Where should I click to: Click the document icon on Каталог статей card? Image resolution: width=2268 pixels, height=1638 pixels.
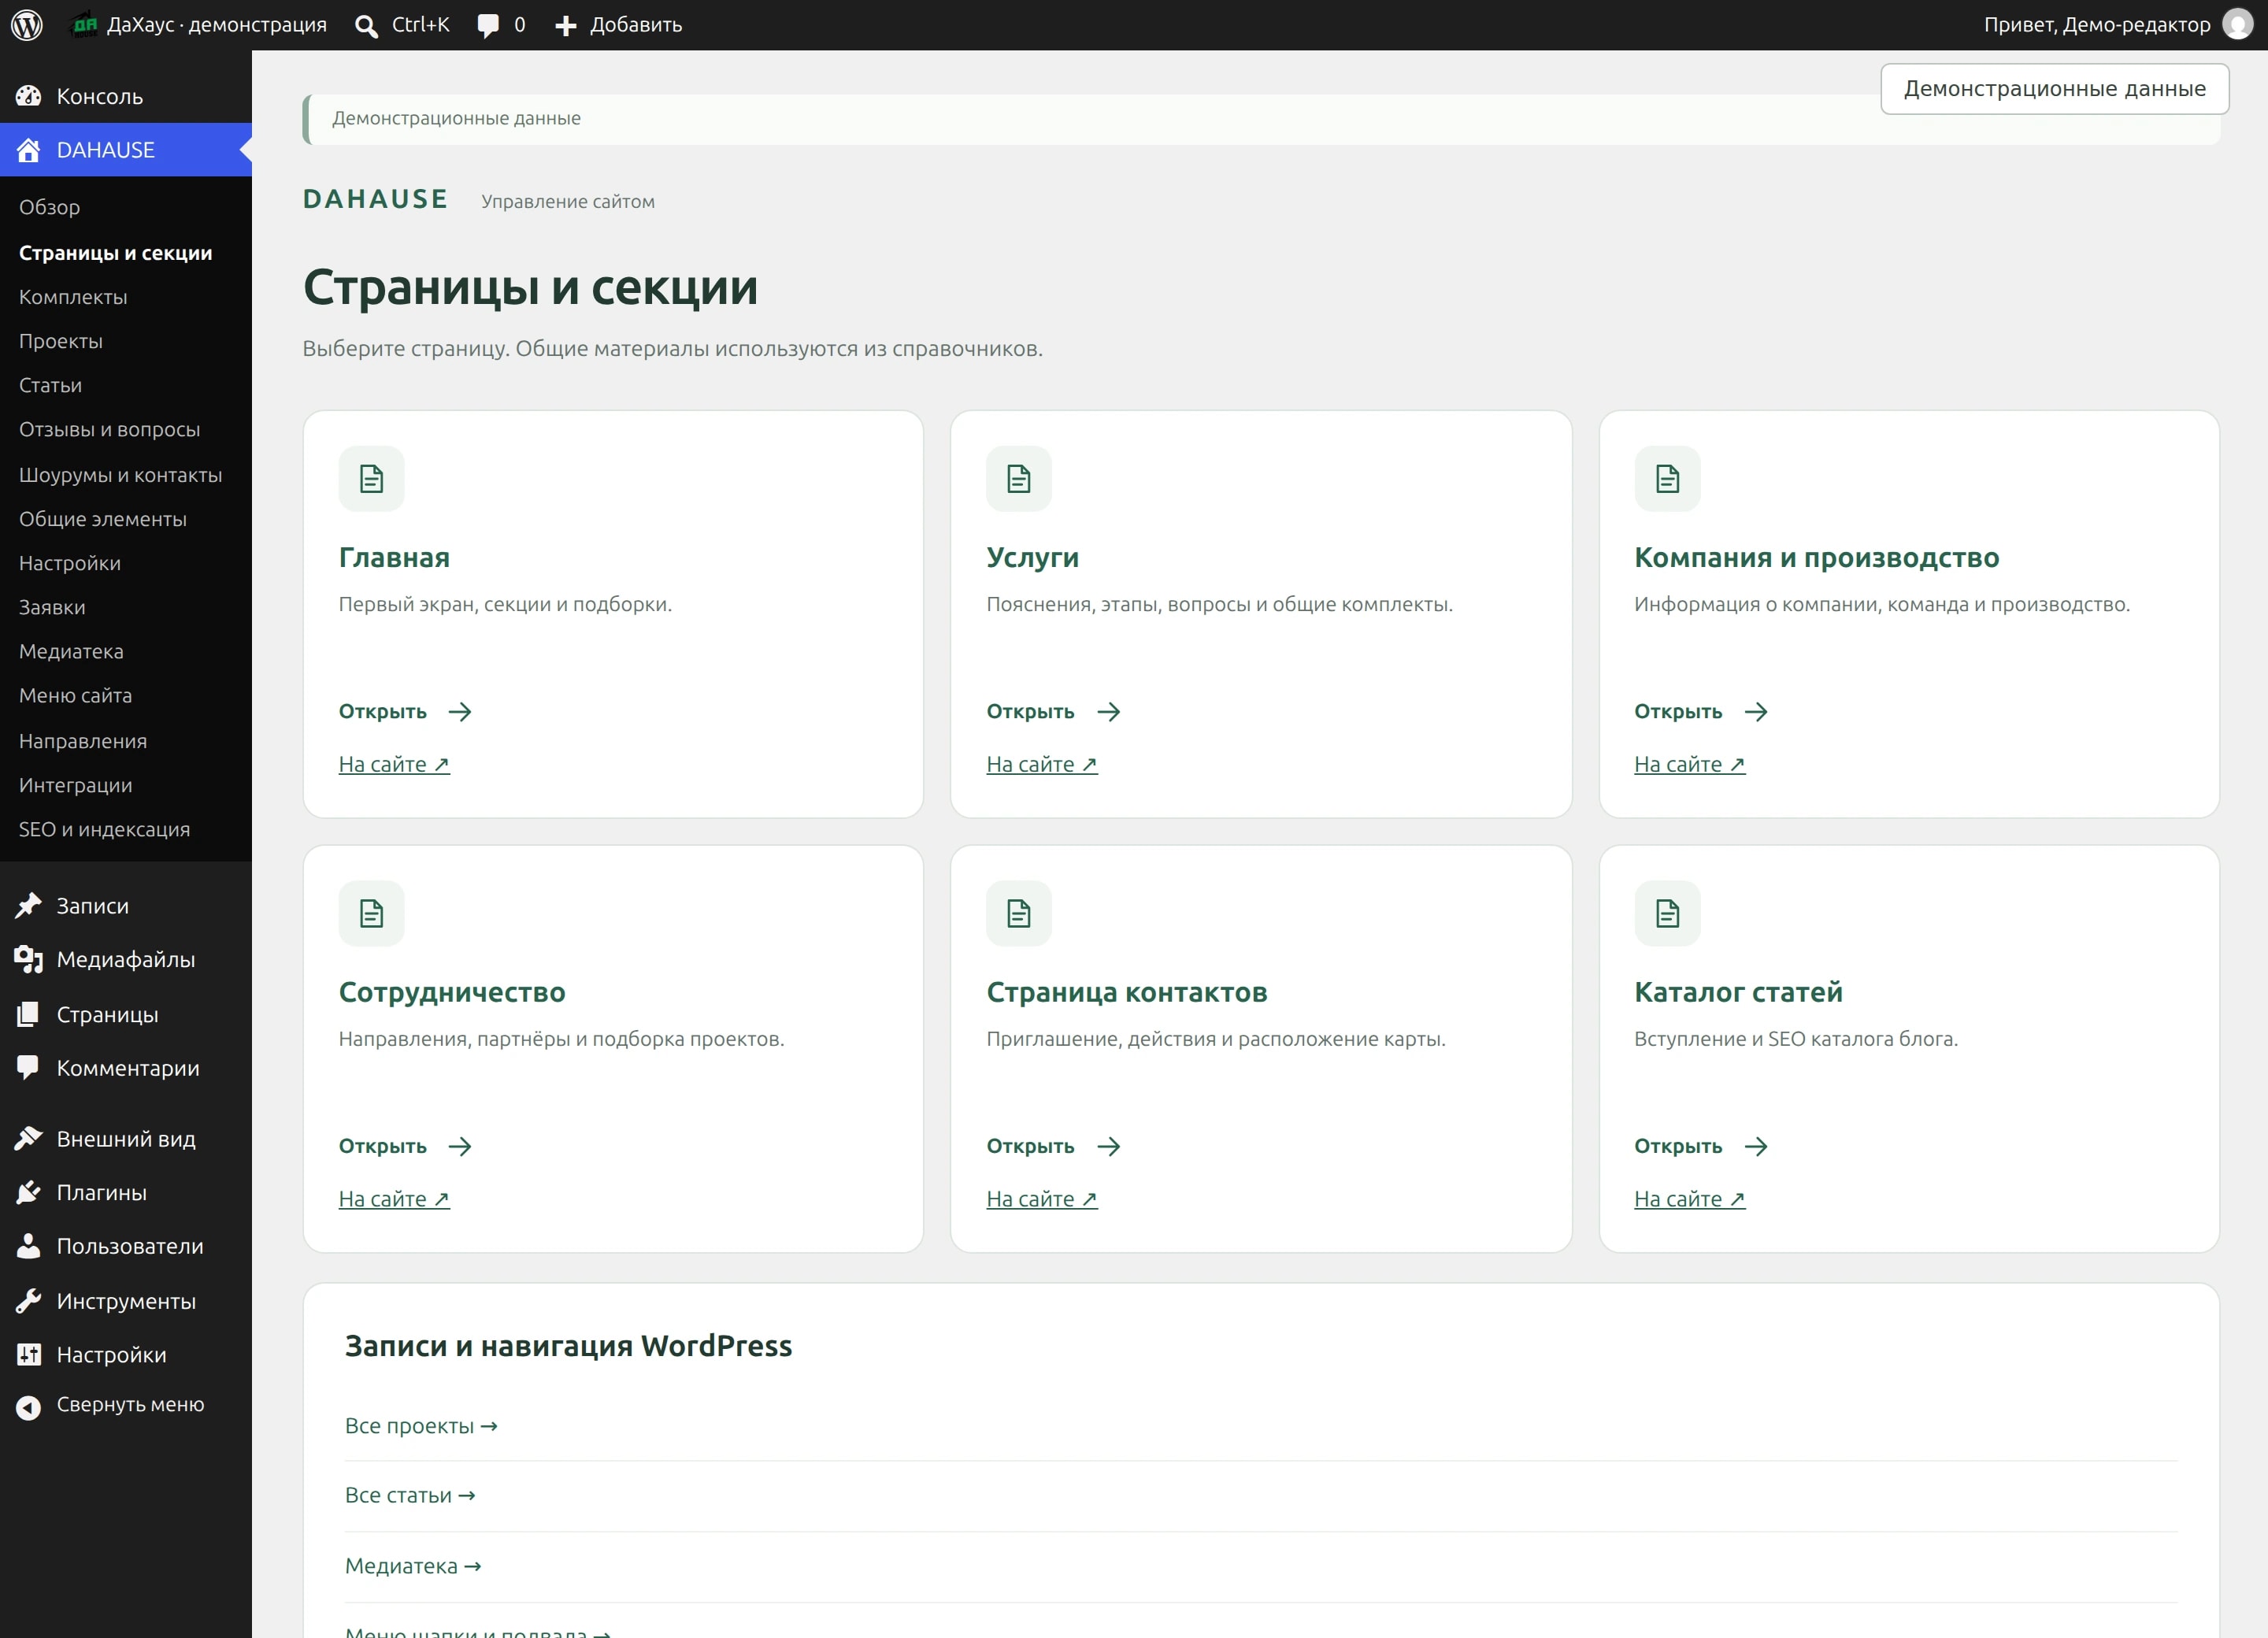[x=1667, y=913]
